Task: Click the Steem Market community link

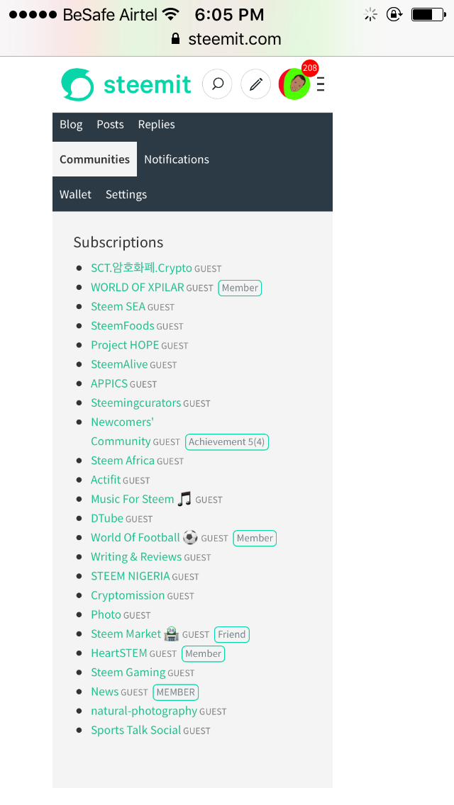Action: 126,634
